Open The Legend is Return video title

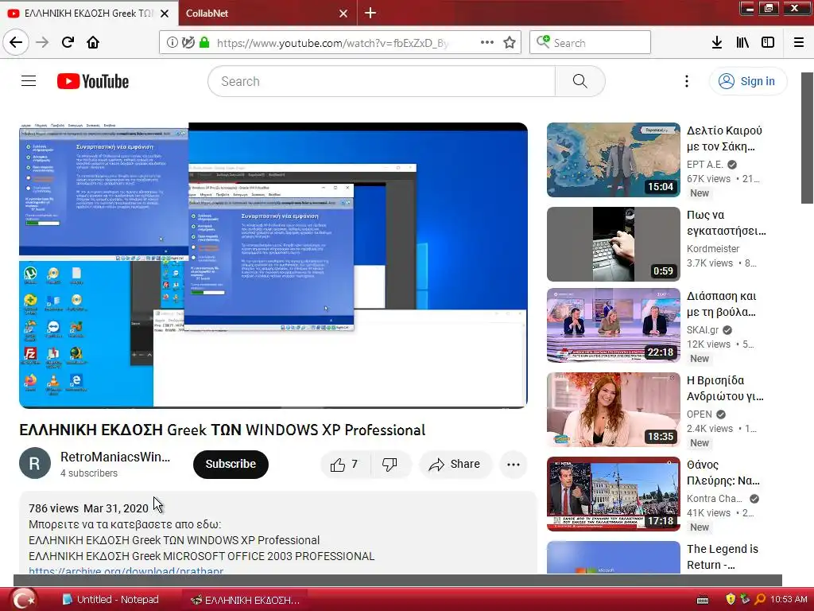coord(722,556)
